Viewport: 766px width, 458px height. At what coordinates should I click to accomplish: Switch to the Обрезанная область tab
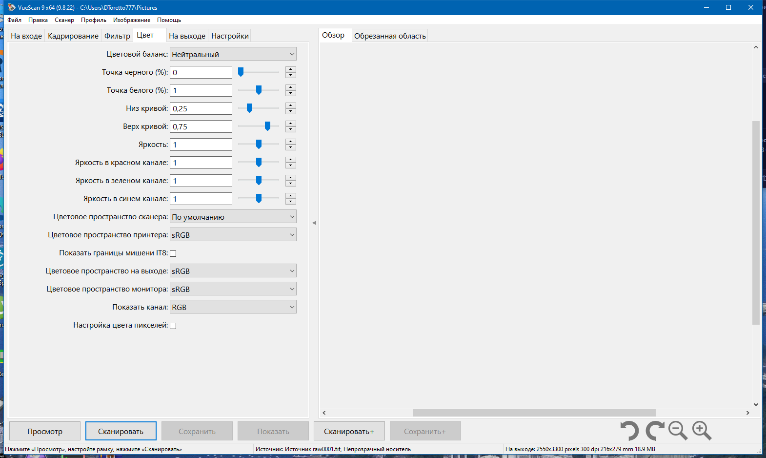[x=390, y=36]
